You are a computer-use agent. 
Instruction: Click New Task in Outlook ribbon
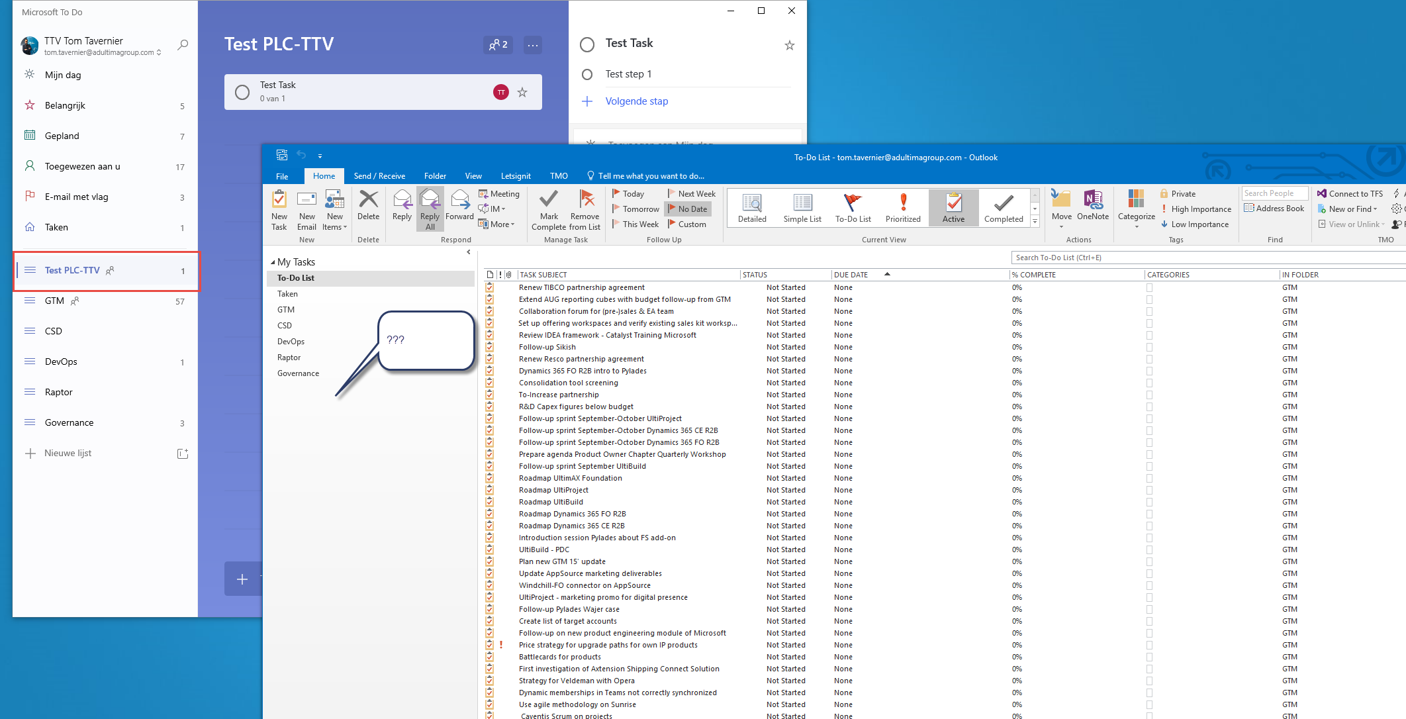[279, 211]
